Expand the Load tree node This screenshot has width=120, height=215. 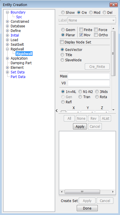tap(7, 40)
